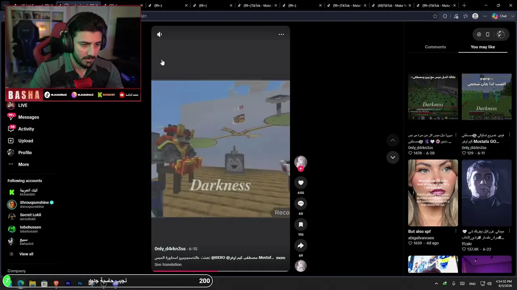The image size is (517, 290).
Task: Open a new browser tab with plus
Action: 464,6
